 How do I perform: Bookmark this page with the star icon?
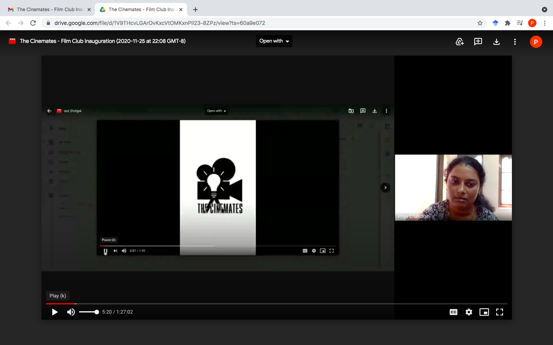pyautogui.click(x=480, y=23)
